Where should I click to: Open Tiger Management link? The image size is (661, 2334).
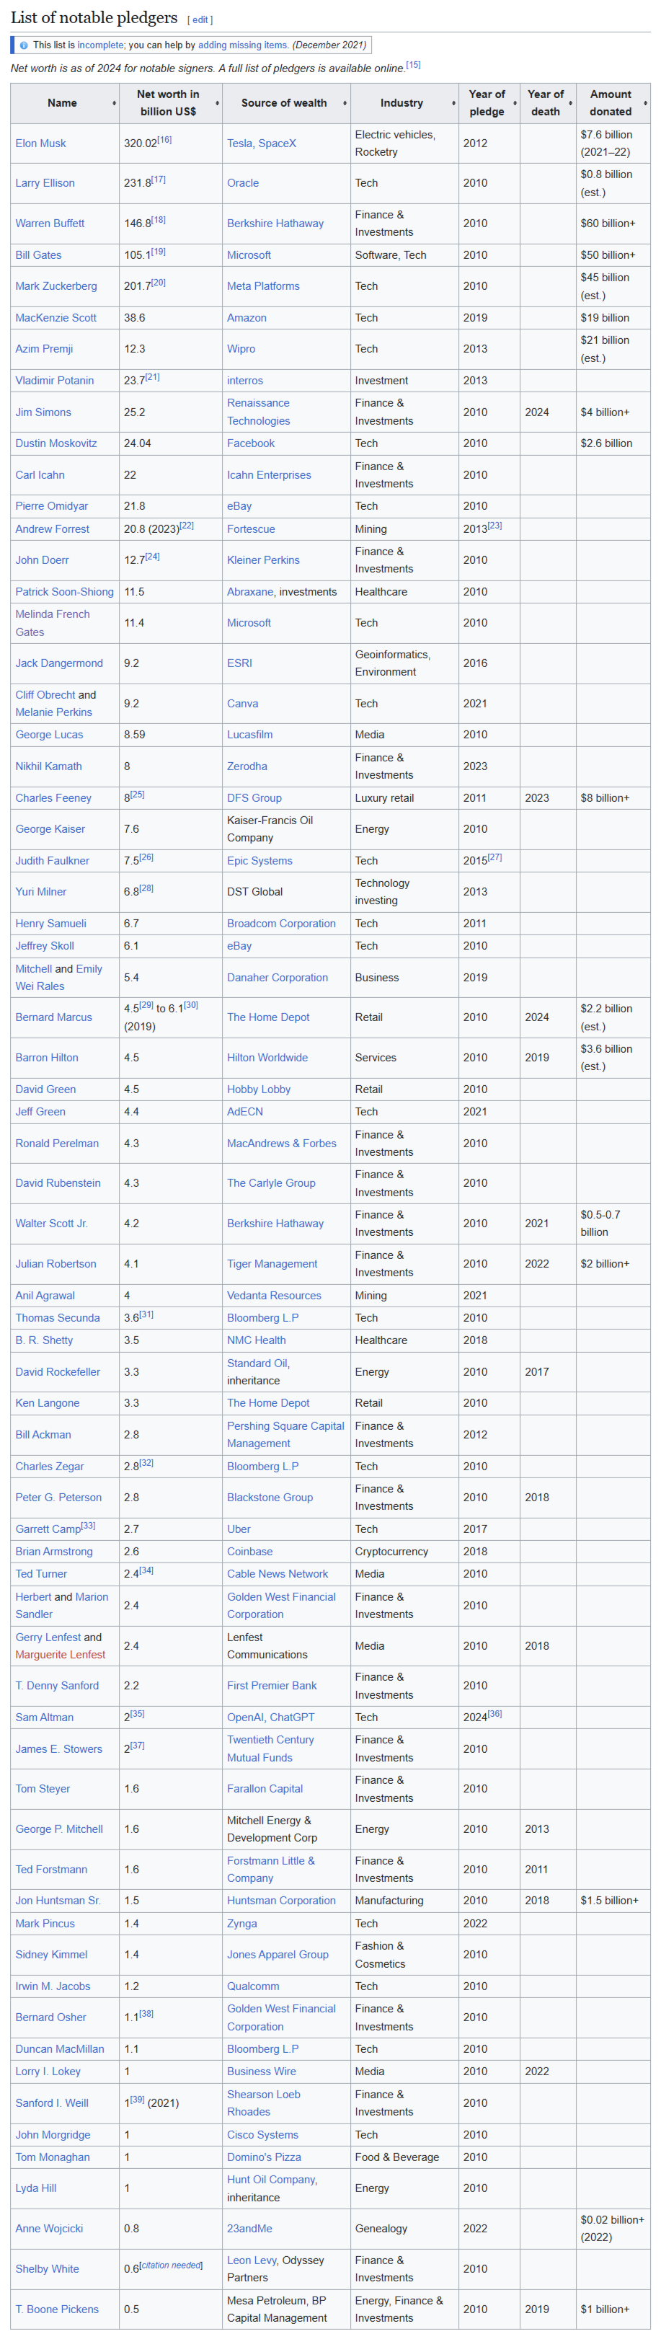pos(272,1264)
